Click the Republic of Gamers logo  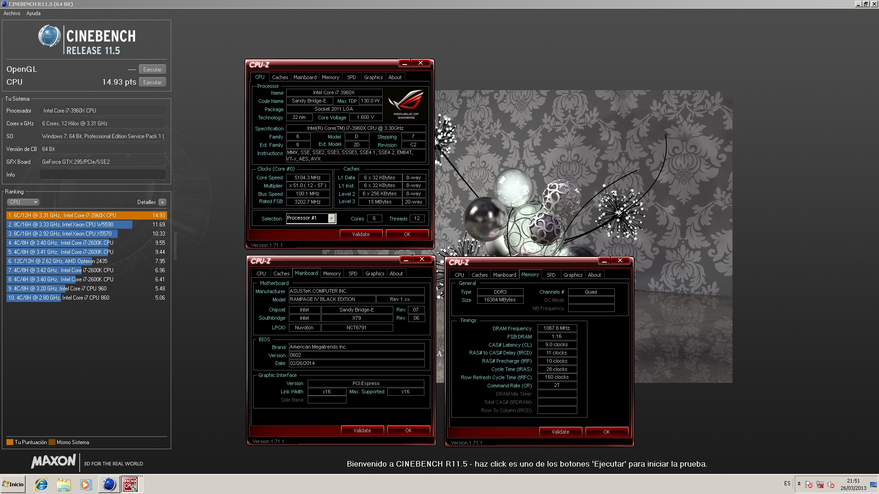406,105
